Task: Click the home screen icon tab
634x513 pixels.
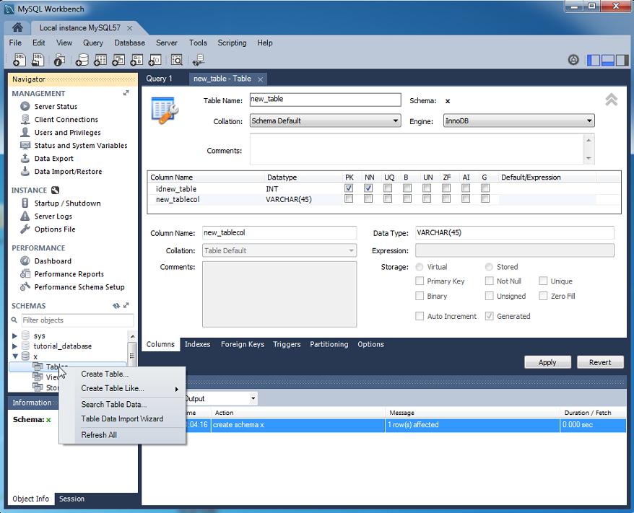Action: point(17,27)
